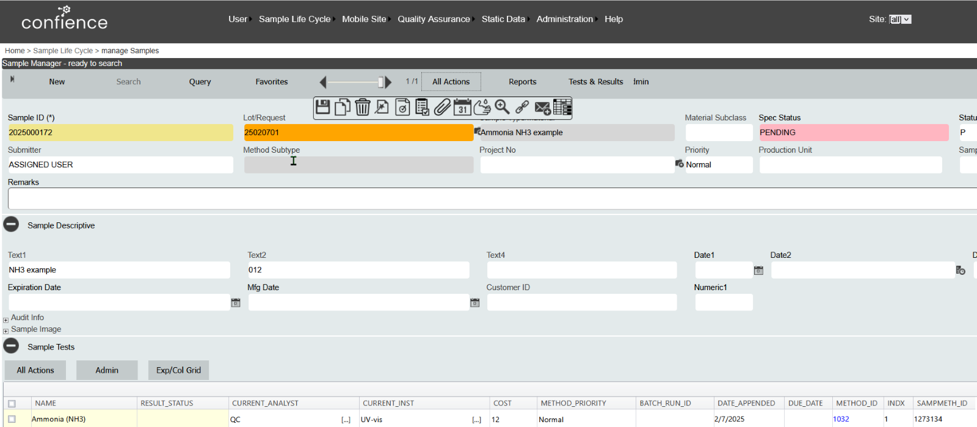Click the document with checkmark circle icon
This screenshot has width=977, height=427.
tap(402, 108)
